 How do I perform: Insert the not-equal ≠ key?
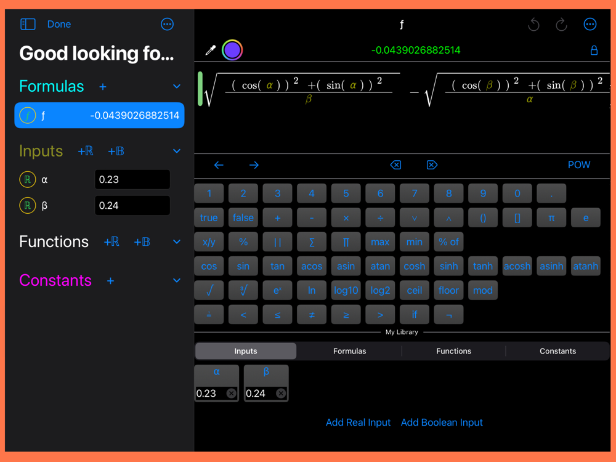coord(312,315)
